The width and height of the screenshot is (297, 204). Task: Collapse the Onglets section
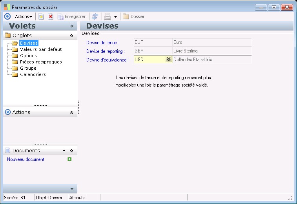[x=71, y=36]
